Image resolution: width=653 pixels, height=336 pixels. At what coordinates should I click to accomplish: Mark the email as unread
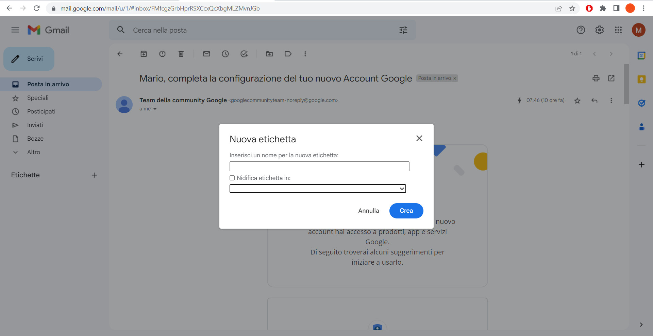coord(206,54)
